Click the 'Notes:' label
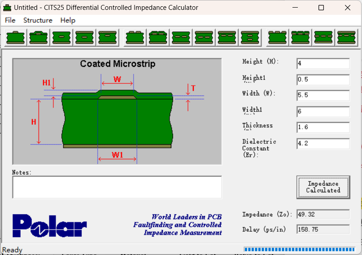The height and width of the screenshot is (255, 362). (22, 173)
